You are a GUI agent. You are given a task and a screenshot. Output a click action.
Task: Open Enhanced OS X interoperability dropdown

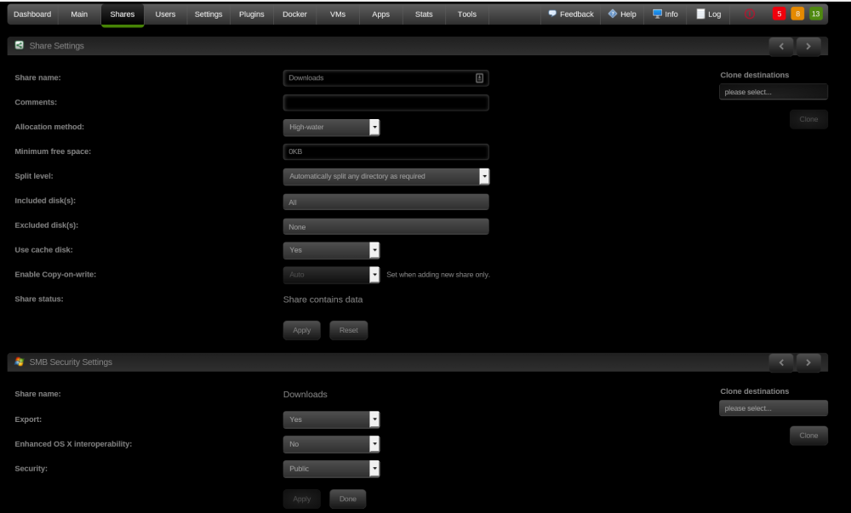click(331, 444)
